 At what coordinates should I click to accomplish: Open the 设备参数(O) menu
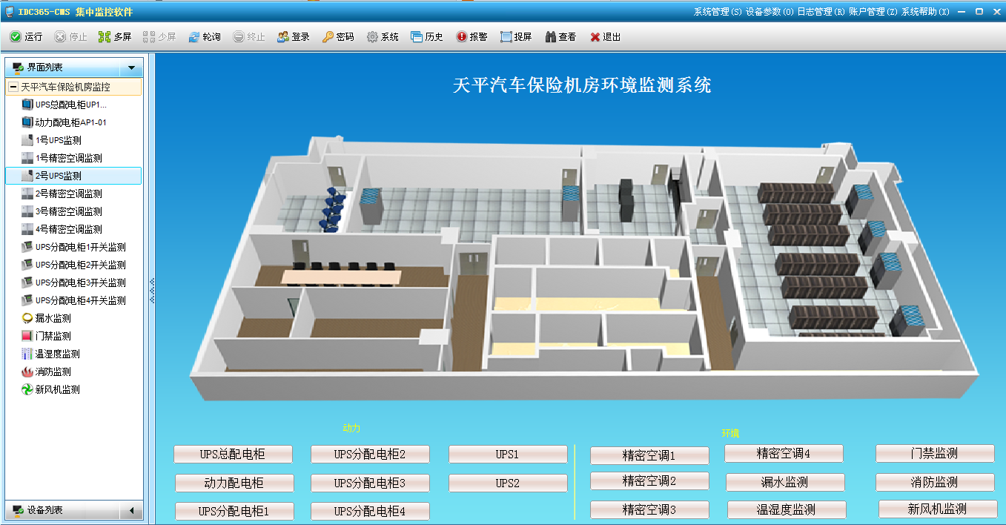point(770,12)
